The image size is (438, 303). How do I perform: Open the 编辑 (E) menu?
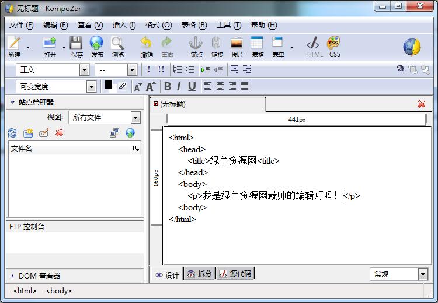point(55,25)
